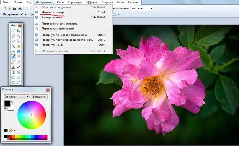Open the Слои menu

[60, 2]
